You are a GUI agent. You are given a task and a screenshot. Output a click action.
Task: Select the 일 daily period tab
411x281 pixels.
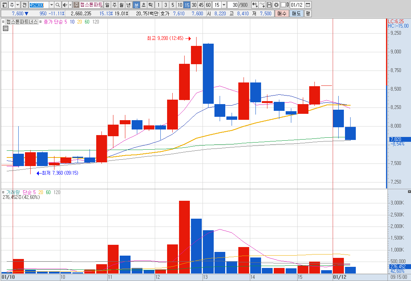107,5
